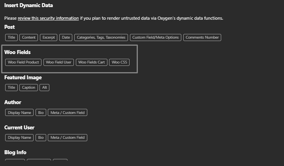This screenshot has width=284, height=166.
Task: Insert the Featured Image Title
Action: coord(11,88)
